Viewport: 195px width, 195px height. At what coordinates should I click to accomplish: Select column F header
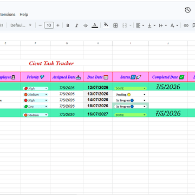[x=35, y=43]
